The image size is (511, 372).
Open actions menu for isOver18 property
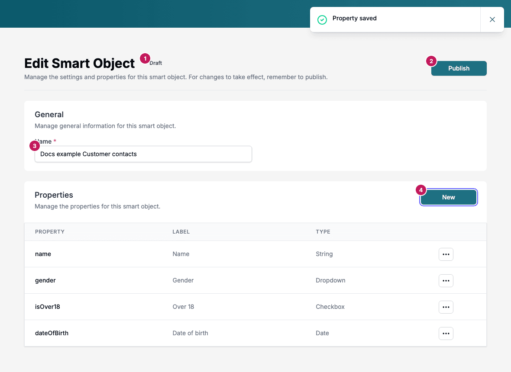coord(446,307)
